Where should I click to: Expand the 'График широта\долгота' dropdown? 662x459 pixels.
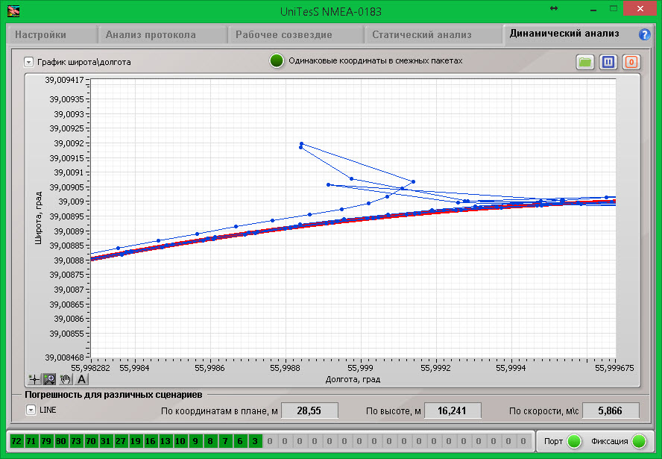pyautogui.click(x=28, y=62)
